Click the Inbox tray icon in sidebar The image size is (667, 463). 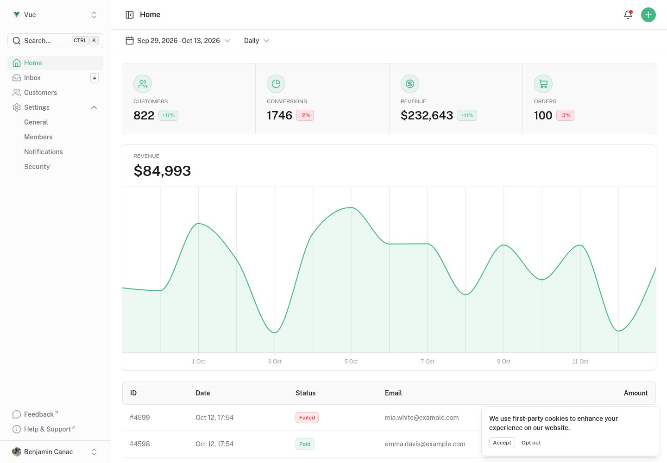pos(17,78)
